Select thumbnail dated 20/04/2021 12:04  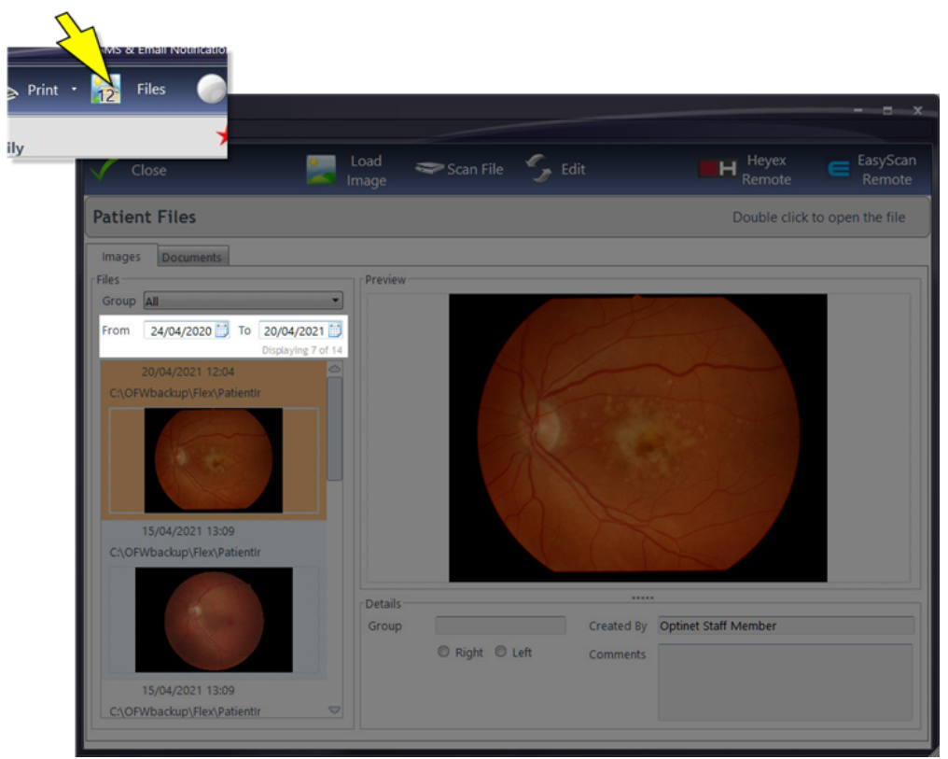coord(214,460)
